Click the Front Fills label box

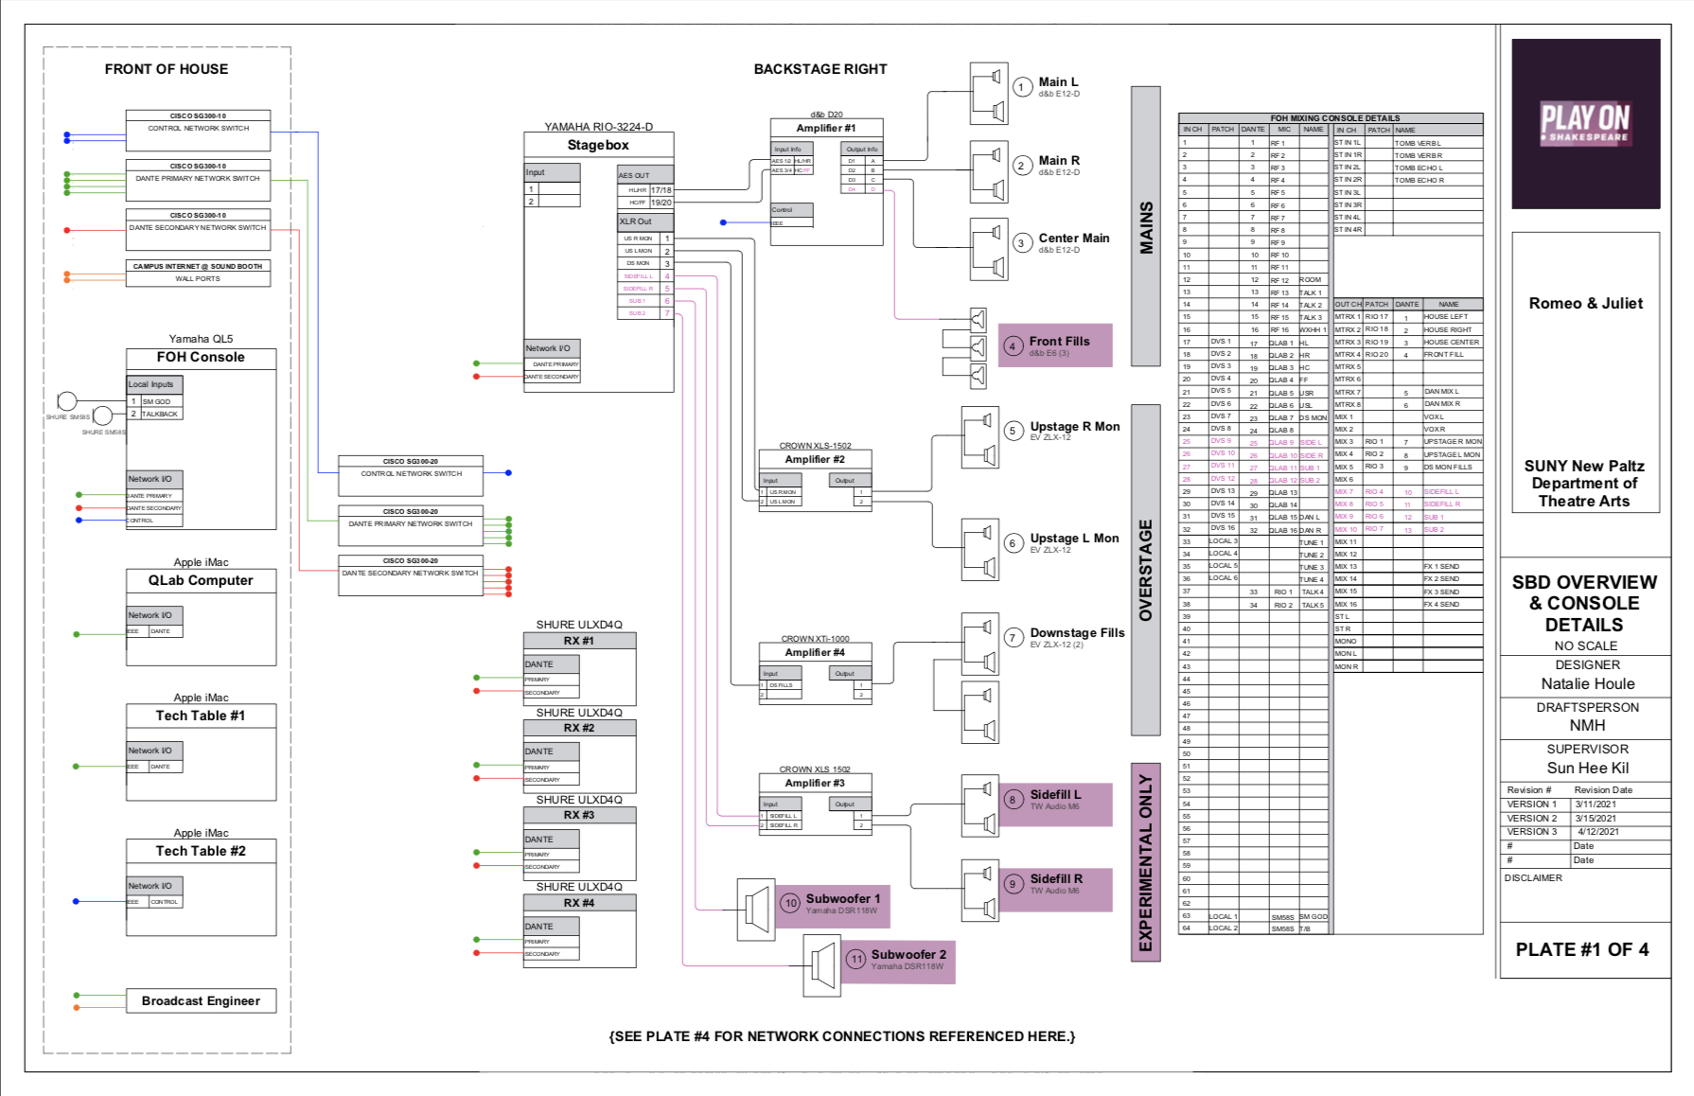1055,345
